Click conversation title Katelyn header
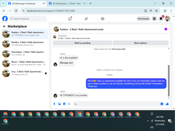 [82, 29]
